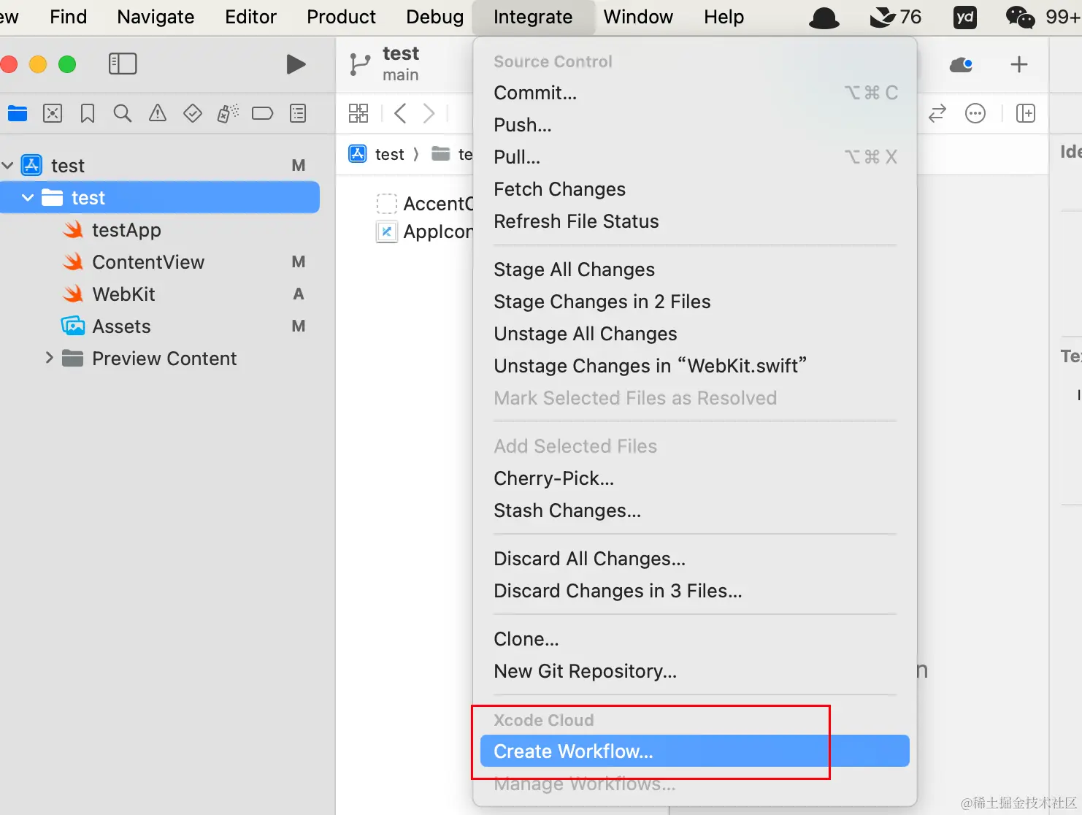Choose Commit... from the menu
The height and width of the screenshot is (815, 1082).
tap(695, 93)
